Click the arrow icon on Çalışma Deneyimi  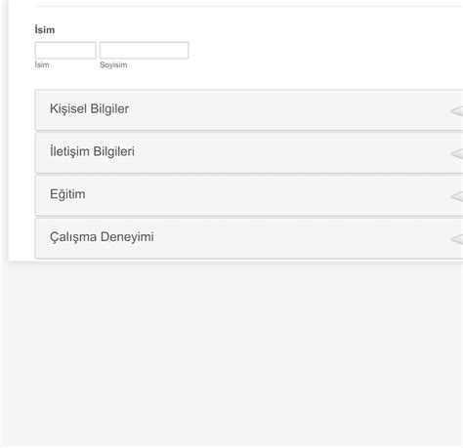click(457, 239)
